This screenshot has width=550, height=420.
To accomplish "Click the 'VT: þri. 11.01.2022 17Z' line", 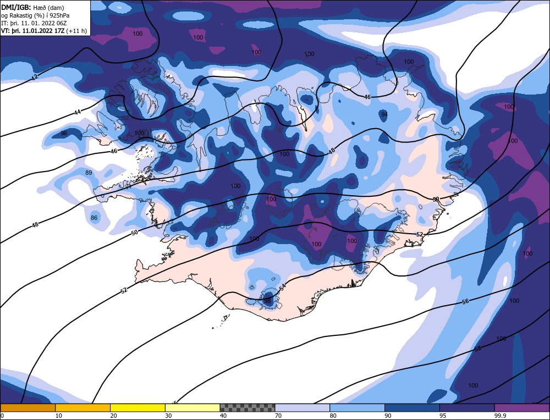I will (33, 31).
